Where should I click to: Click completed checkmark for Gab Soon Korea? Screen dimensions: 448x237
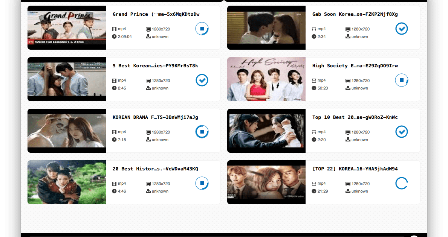pyautogui.click(x=402, y=29)
